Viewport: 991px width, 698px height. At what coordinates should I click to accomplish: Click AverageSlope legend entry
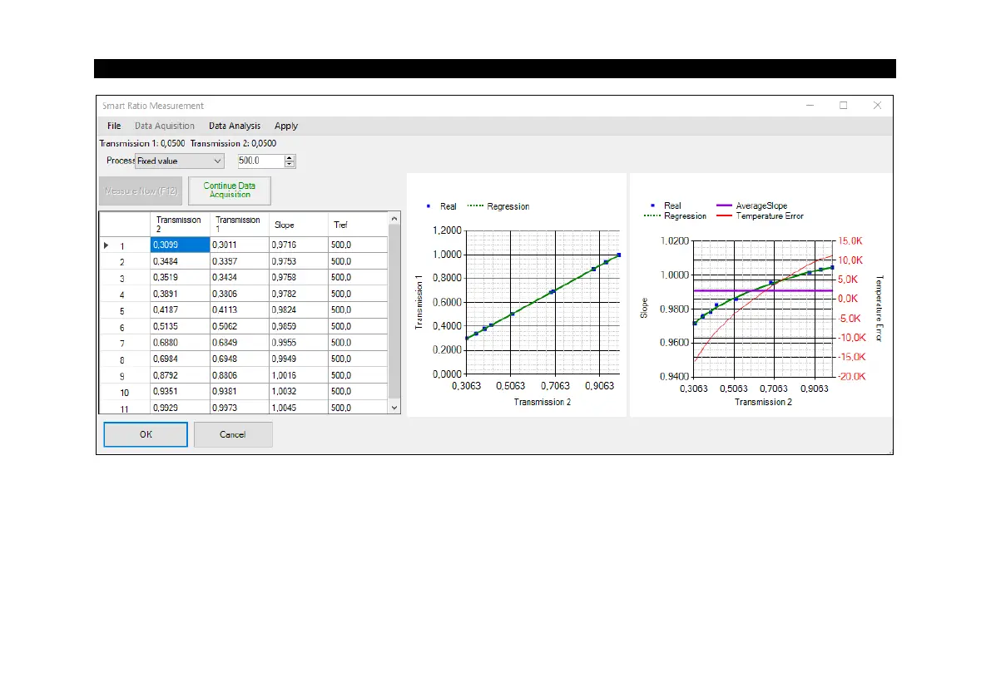[752, 206]
